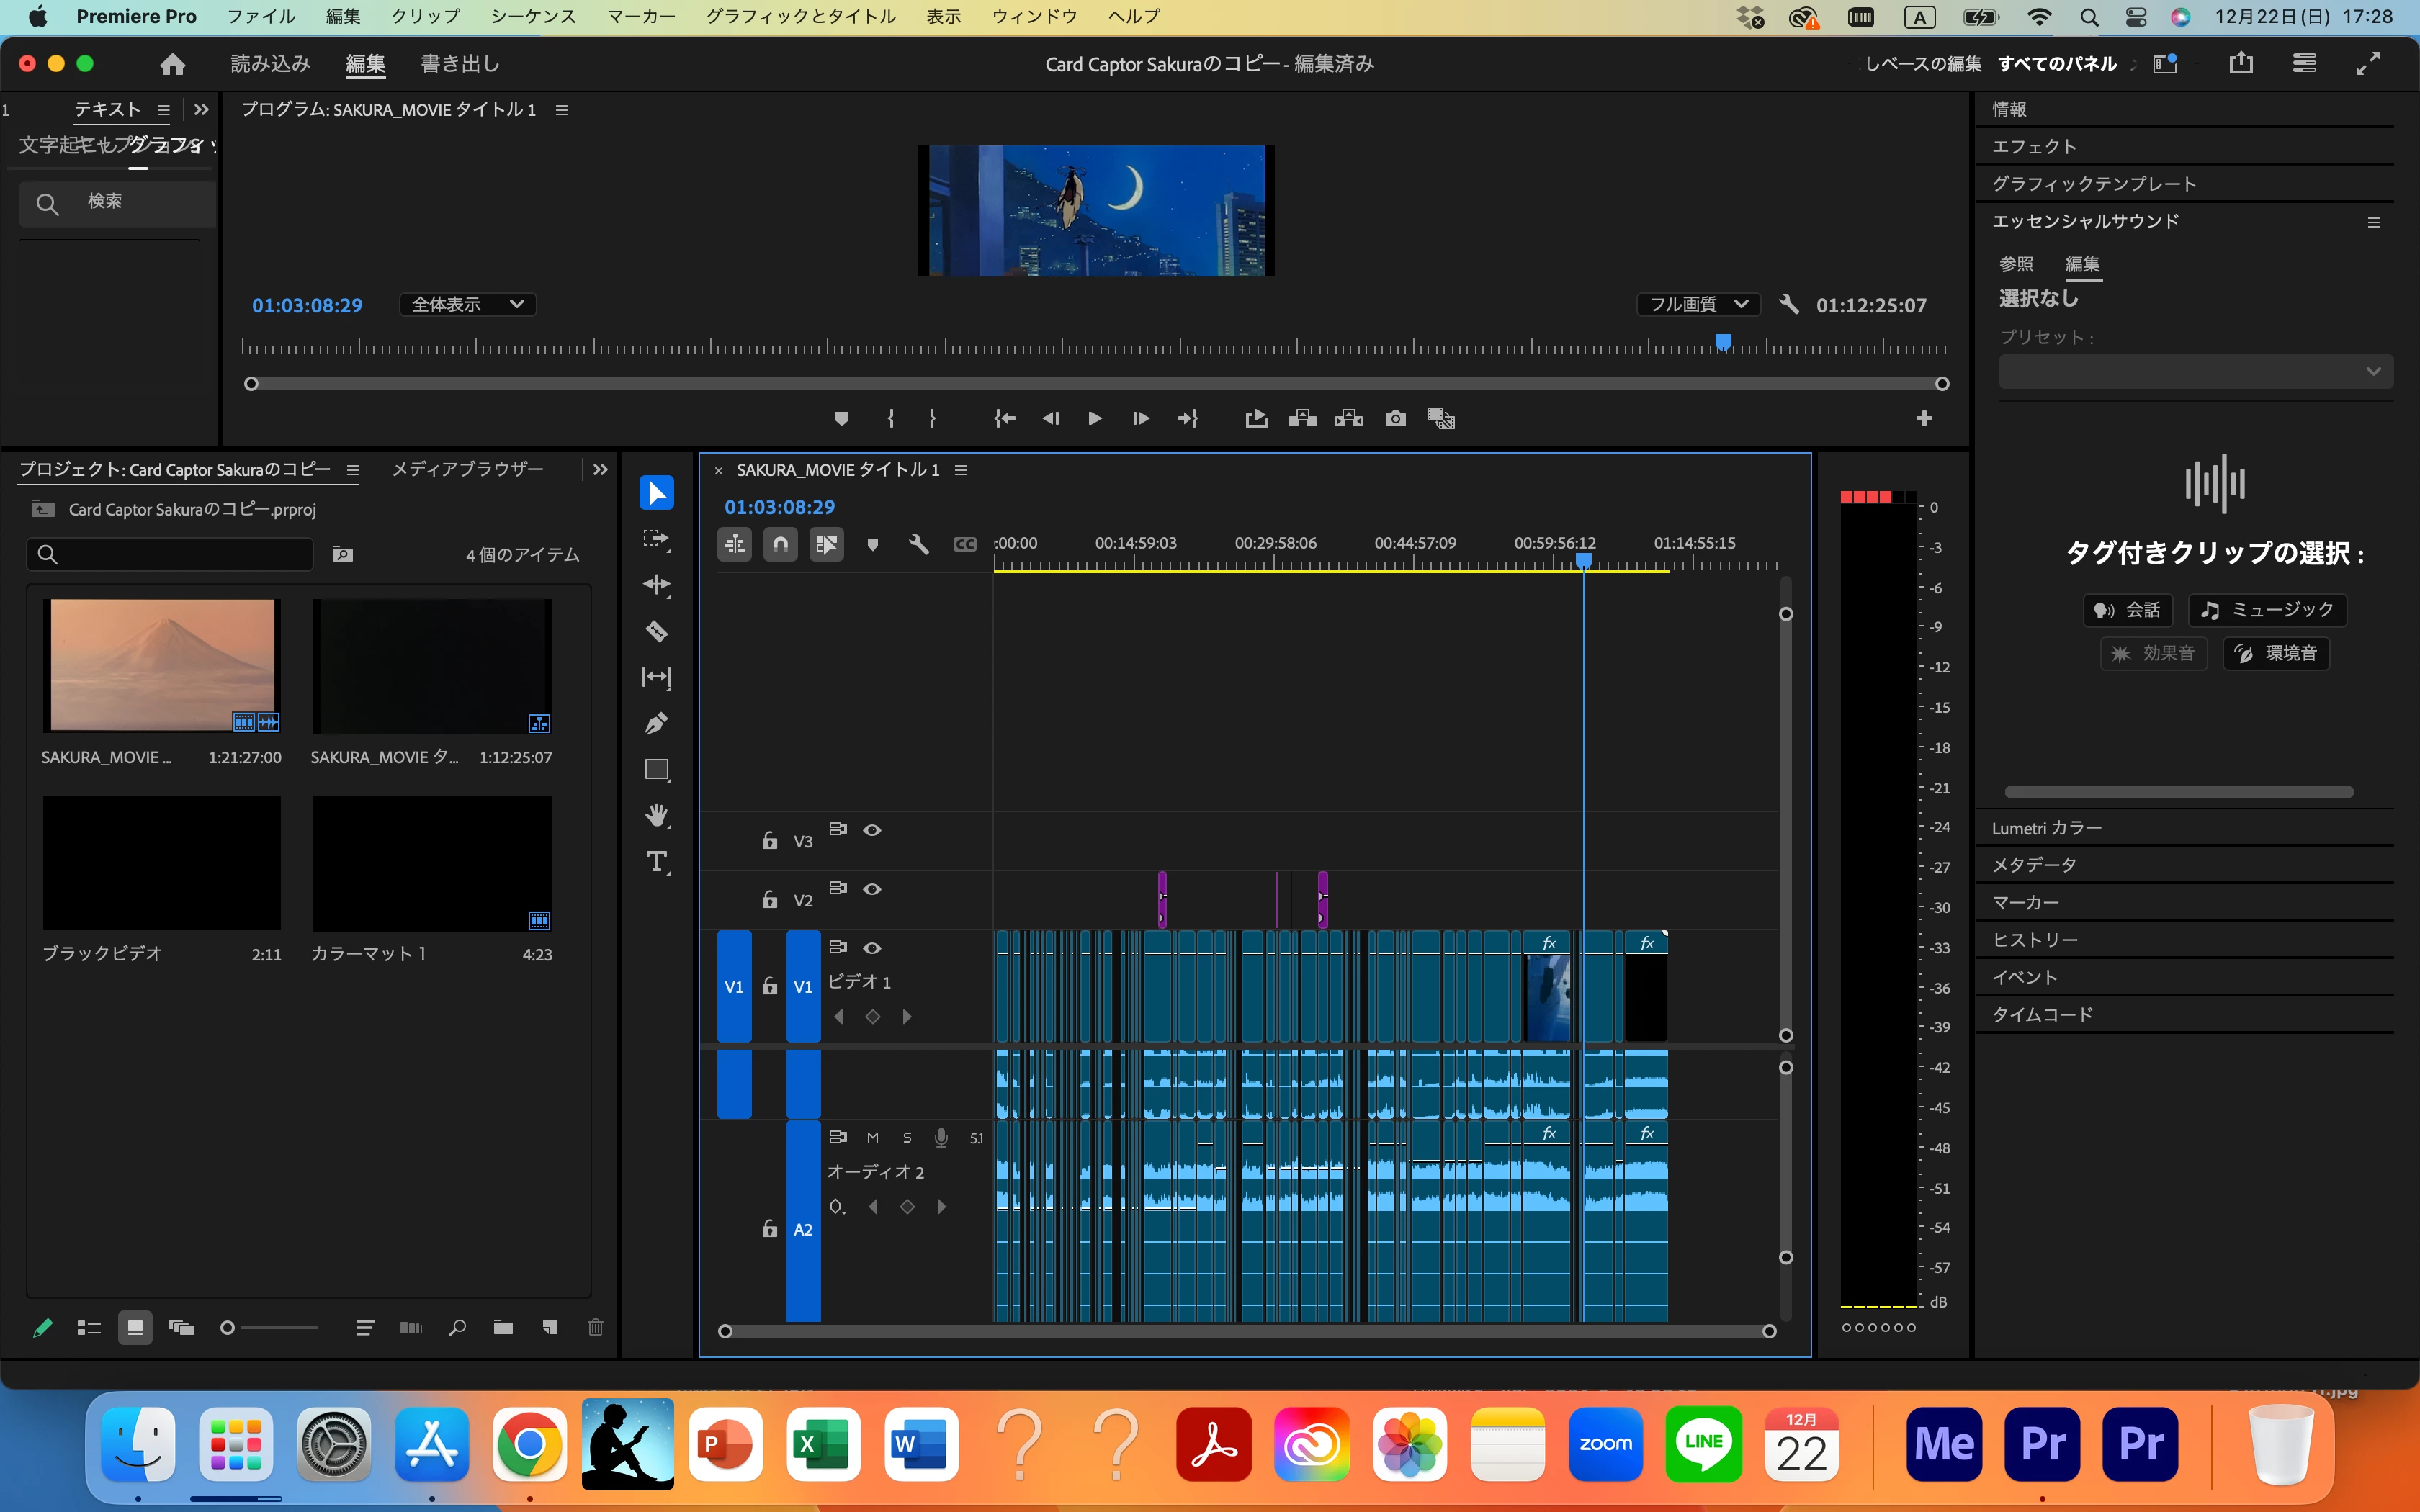Open the 全体表示 zoom level dropdown
Image resolution: width=2420 pixels, height=1512 pixels.
click(x=467, y=304)
